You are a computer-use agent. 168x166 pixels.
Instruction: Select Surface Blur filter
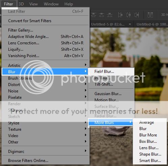coord(111,106)
